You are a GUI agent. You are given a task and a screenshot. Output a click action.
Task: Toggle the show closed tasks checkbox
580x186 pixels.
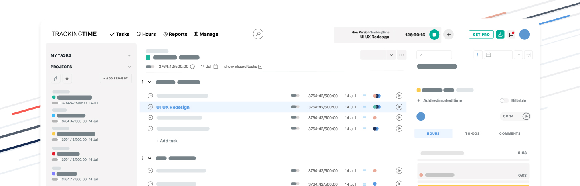click(x=260, y=67)
